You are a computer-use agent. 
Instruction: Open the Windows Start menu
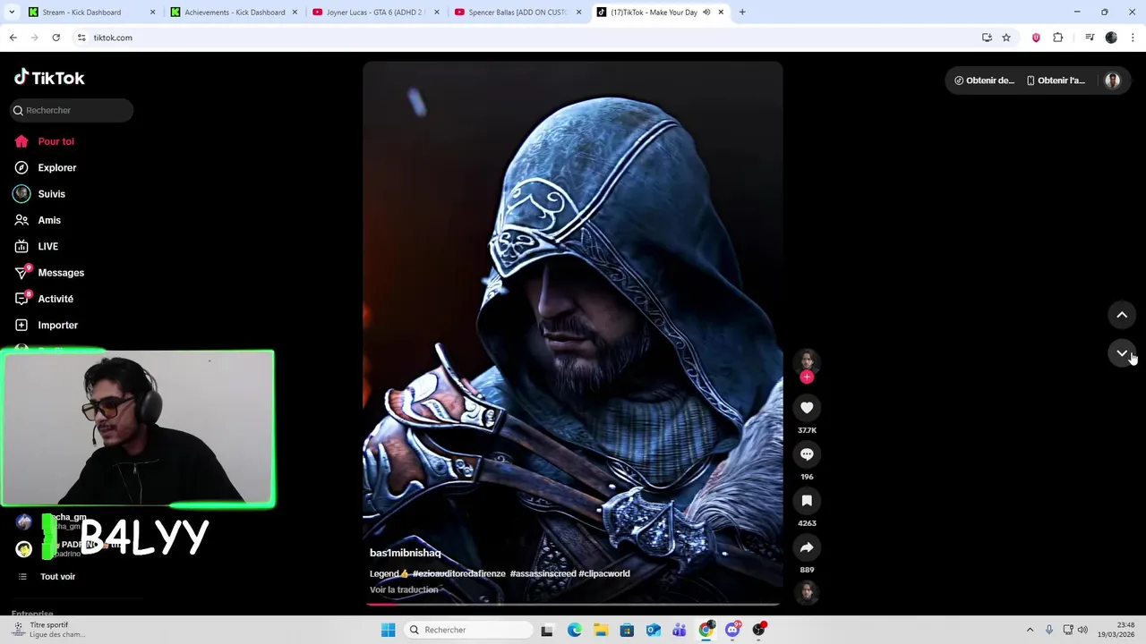(388, 630)
